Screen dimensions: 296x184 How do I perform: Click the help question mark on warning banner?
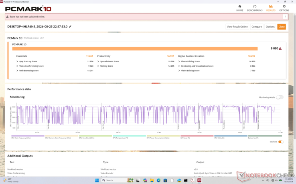tap(285, 16)
